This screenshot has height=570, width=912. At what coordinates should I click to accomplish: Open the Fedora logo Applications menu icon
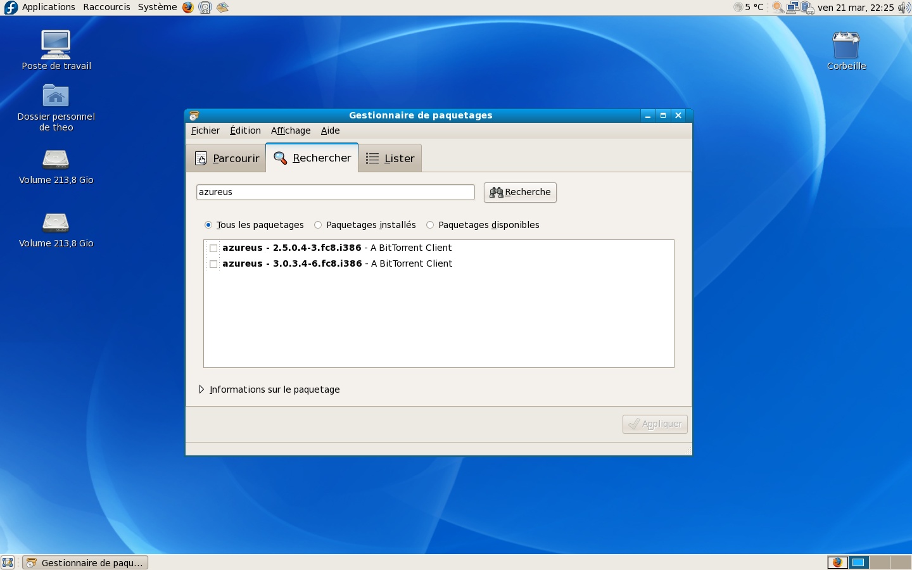[11, 8]
